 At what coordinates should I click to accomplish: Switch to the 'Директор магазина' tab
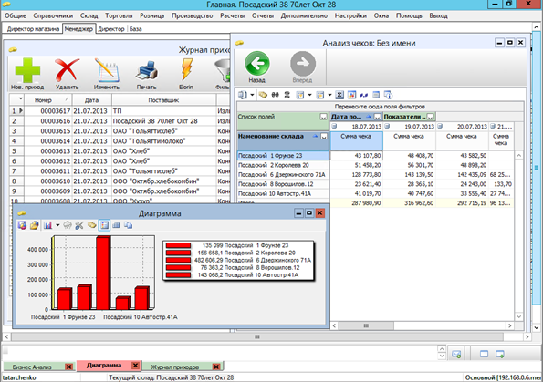coord(33,29)
